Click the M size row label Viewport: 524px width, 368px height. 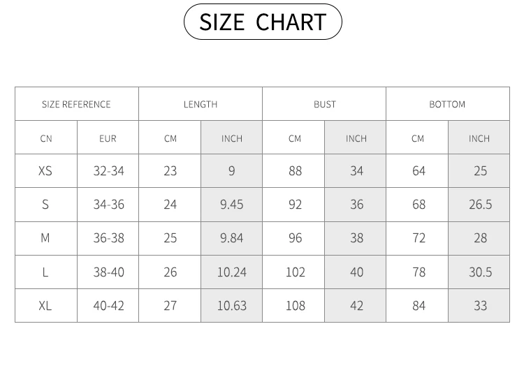pos(45,238)
